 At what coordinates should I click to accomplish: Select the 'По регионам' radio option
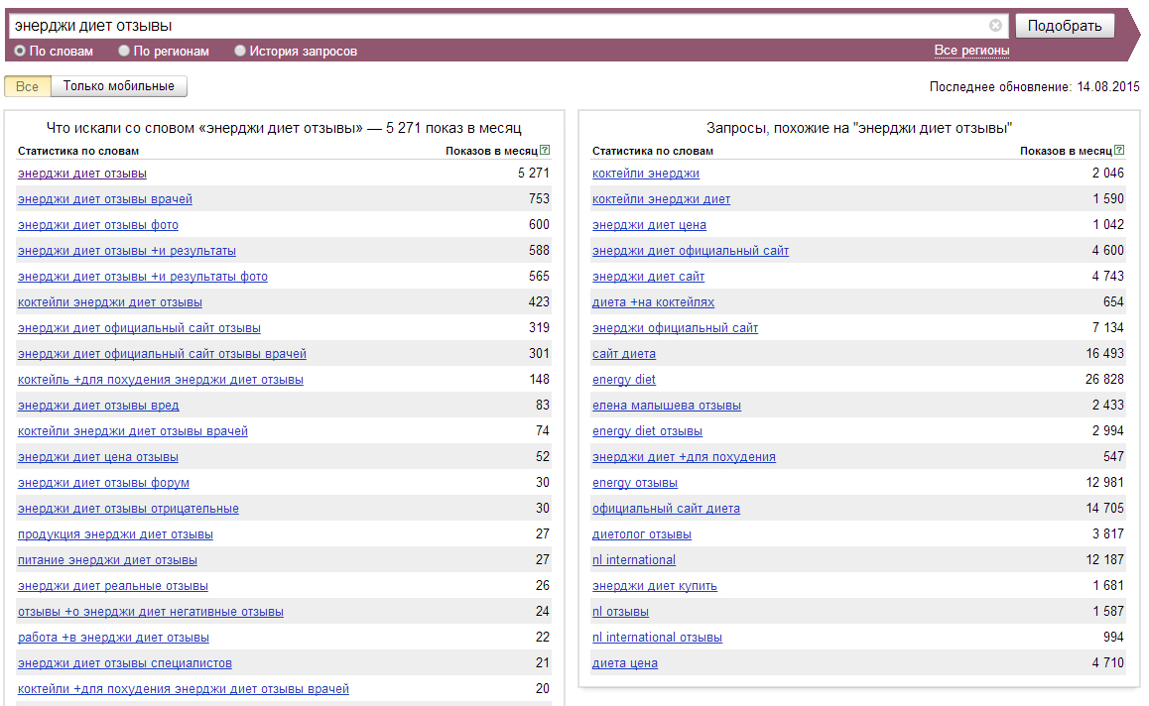tap(124, 51)
